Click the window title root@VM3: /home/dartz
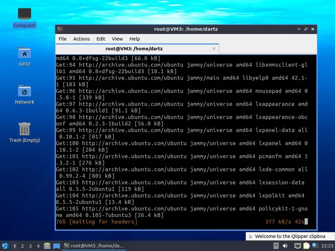 coord(186,29)
